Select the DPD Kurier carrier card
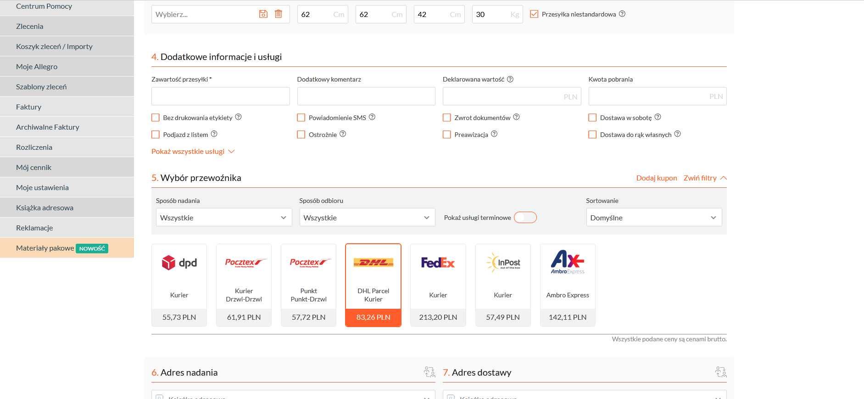864x399 pixels. point(179,285)
